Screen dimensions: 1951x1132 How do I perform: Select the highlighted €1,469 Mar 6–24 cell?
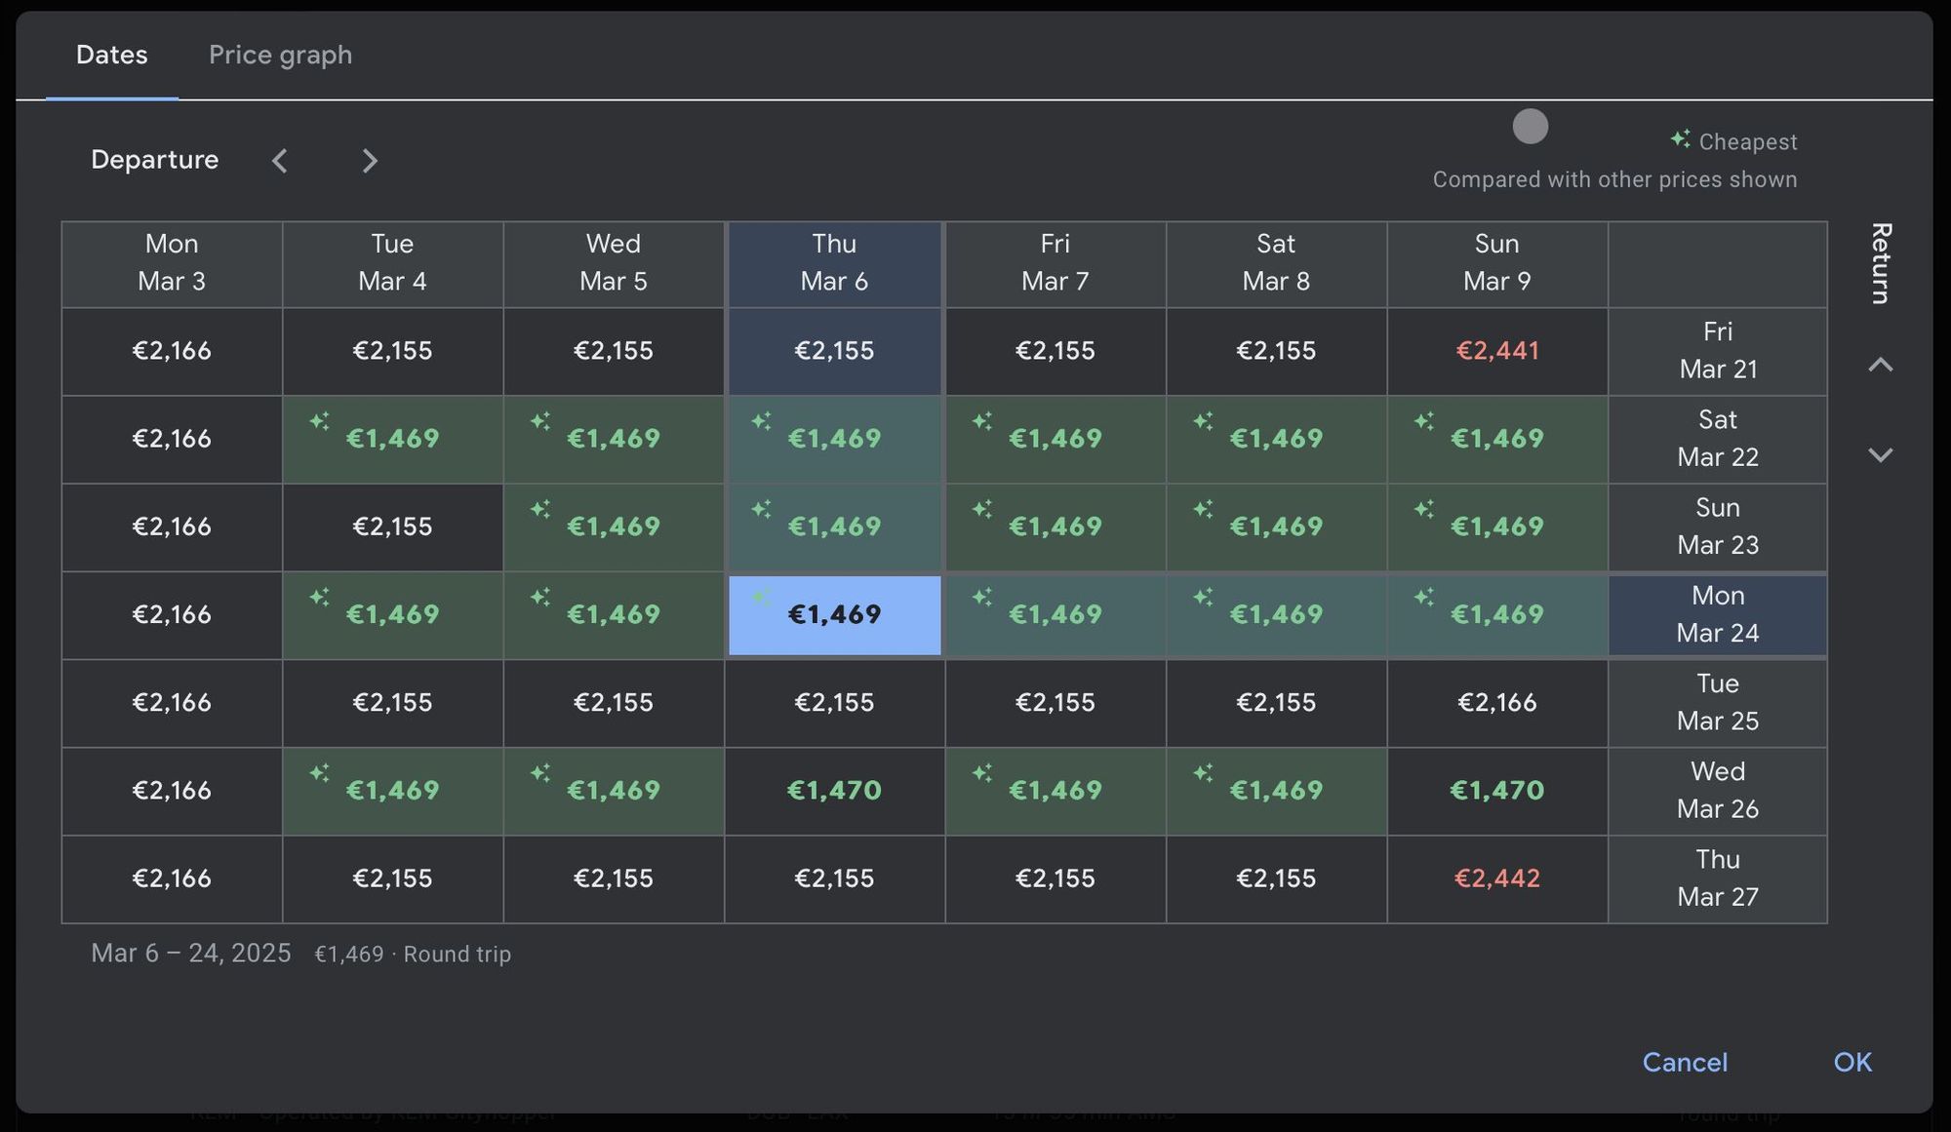(834, 614)
